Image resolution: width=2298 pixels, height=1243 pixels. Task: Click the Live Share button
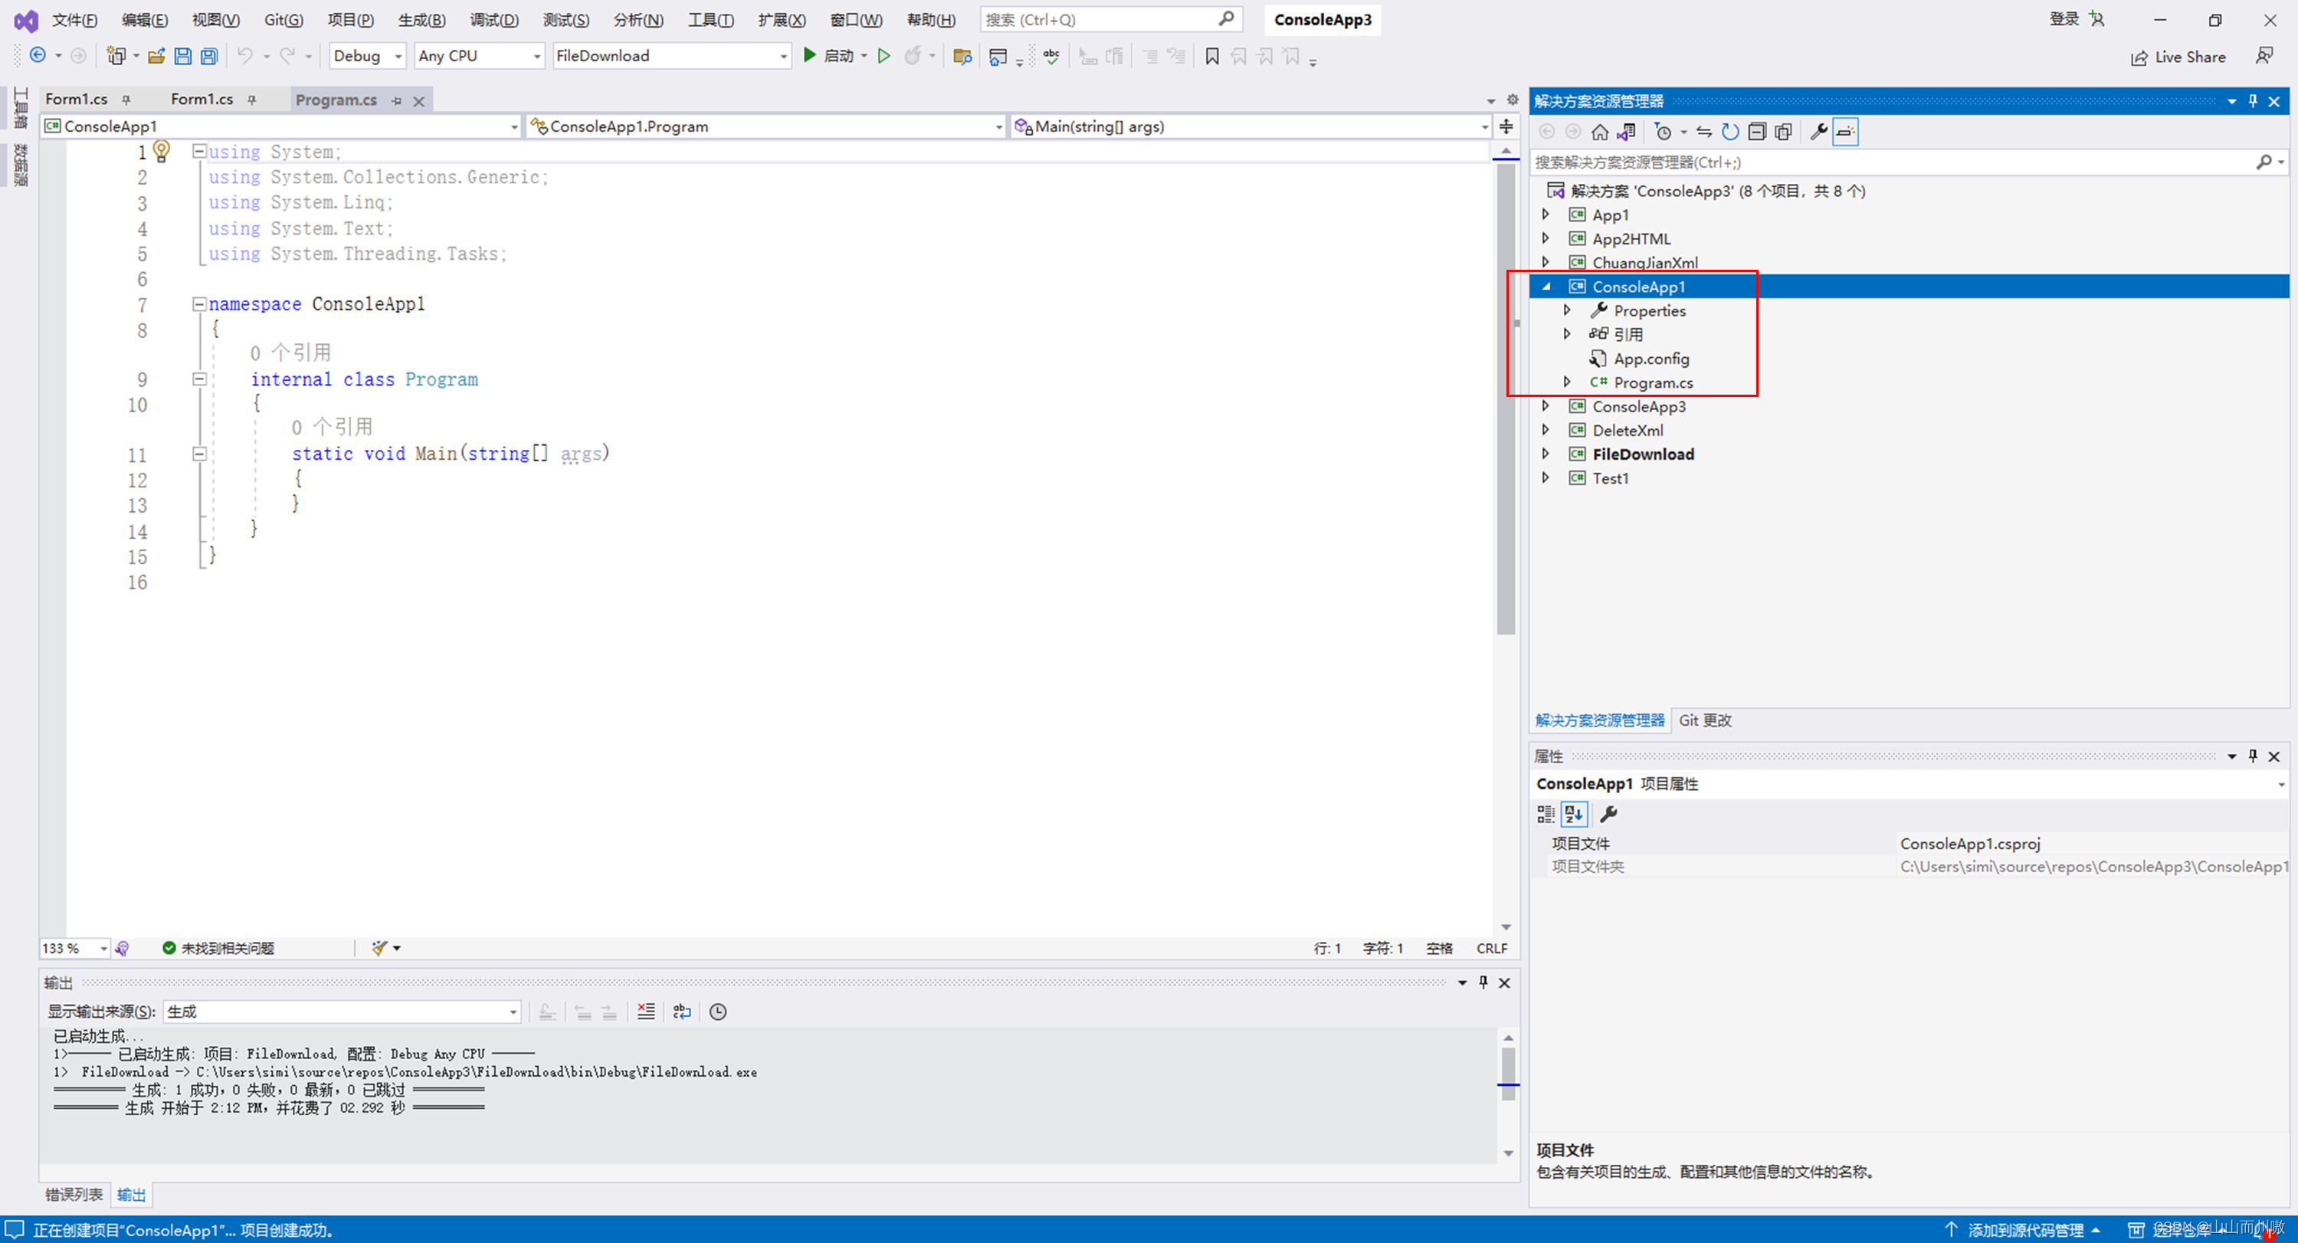pyautogui.click(x=2178, y=57)
